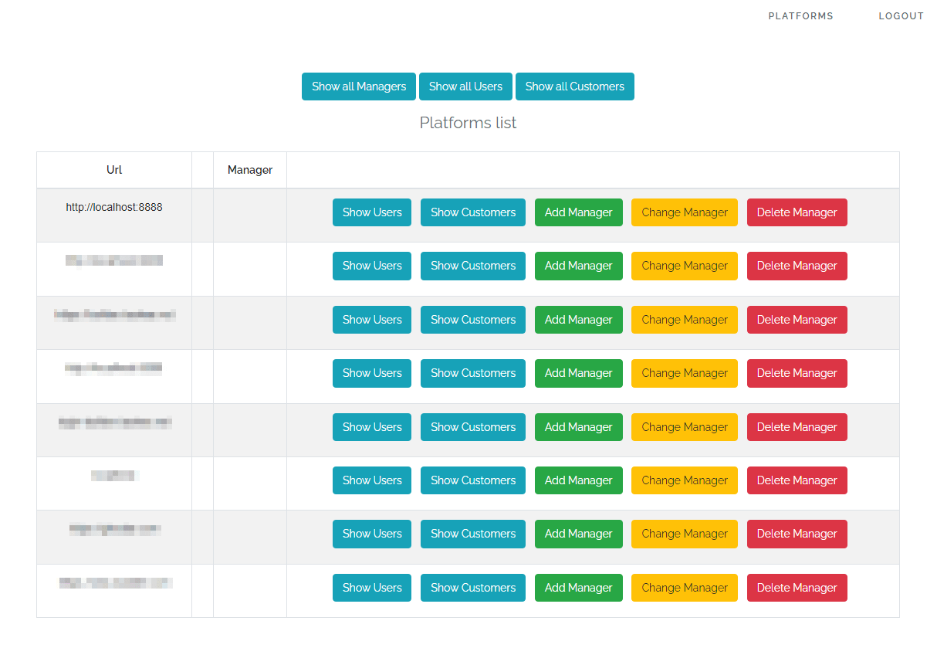Delete Manager for the localhost:8888 platform

[797, 212]
